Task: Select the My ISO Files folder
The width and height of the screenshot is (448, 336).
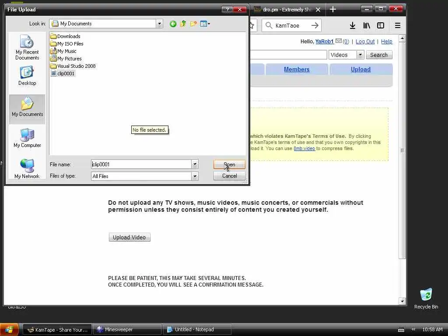Action: pos(66,44)
